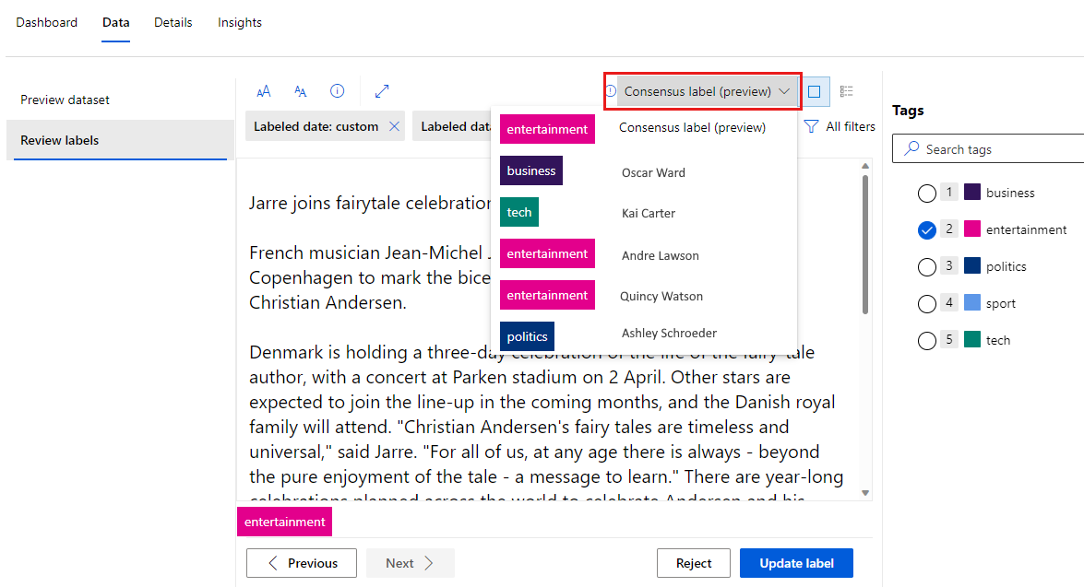Click the Reject button
Screen dimensions: 1084x587
pos(693,563)
